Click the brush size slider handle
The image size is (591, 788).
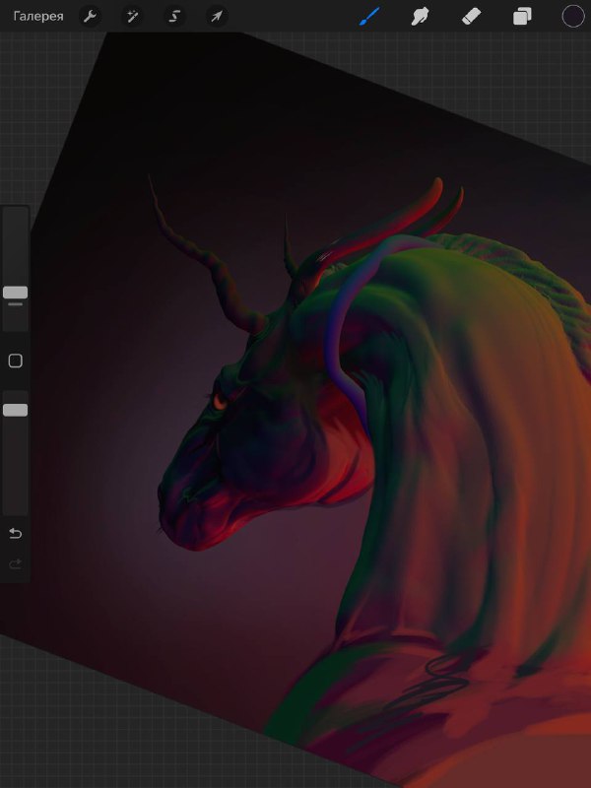[x=15, y=293]
